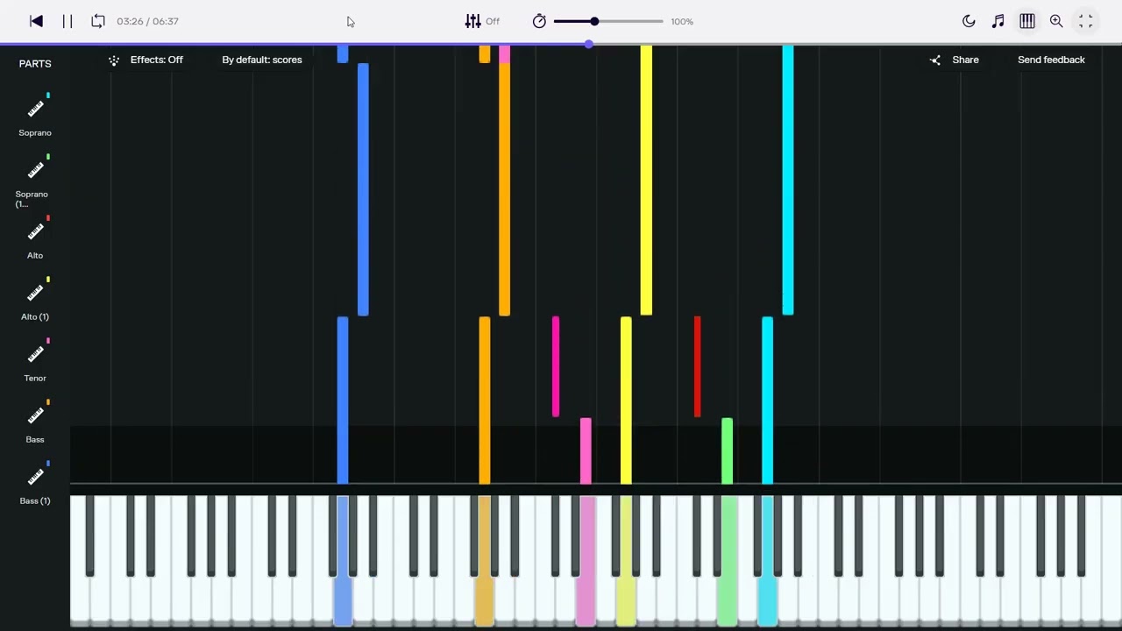This screenshot has width=1122, height=631.
Task: Open the By default: scores dropdown
Action: pyautogui.click(x=262, y=60)
